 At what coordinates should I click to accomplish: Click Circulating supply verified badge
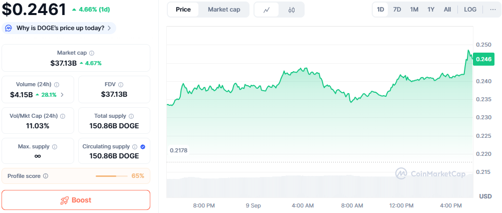tap(143, 147)
